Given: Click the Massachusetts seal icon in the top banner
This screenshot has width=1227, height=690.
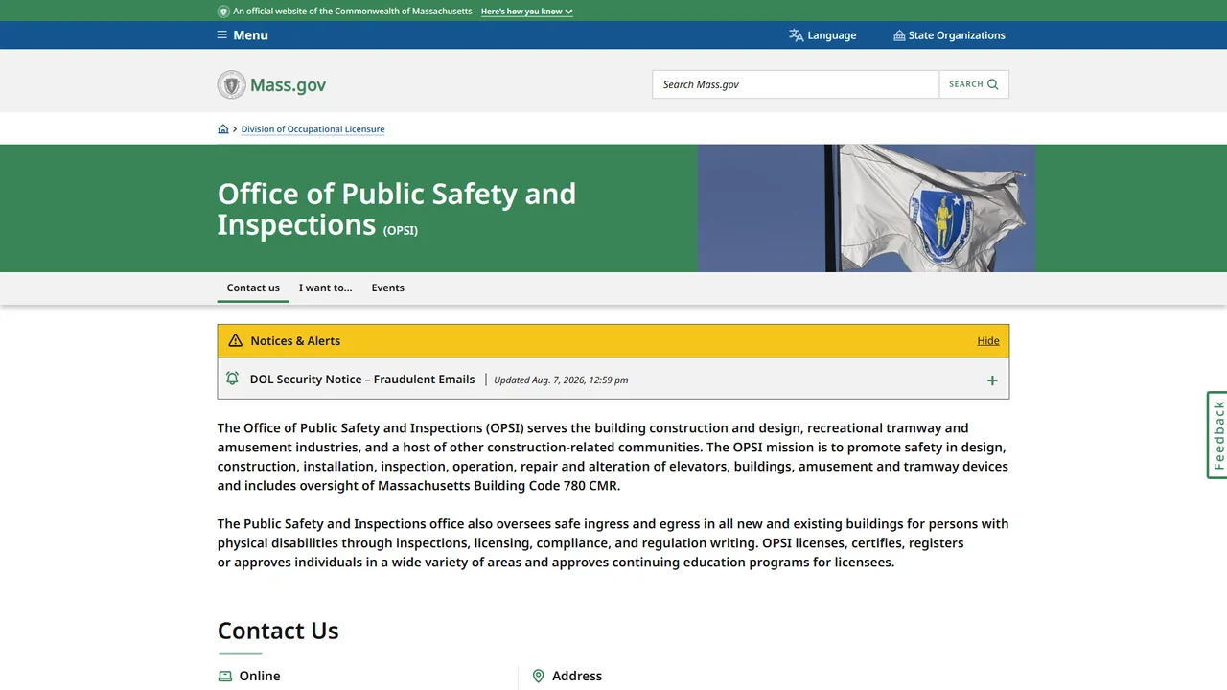Looking at the screenshot, I should 223,11.
